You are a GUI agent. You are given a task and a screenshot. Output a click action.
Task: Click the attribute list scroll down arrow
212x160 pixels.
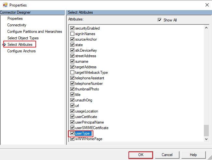pyautogui.click(x=206, y=139)
